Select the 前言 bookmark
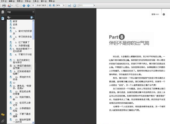 click(15, 22)
